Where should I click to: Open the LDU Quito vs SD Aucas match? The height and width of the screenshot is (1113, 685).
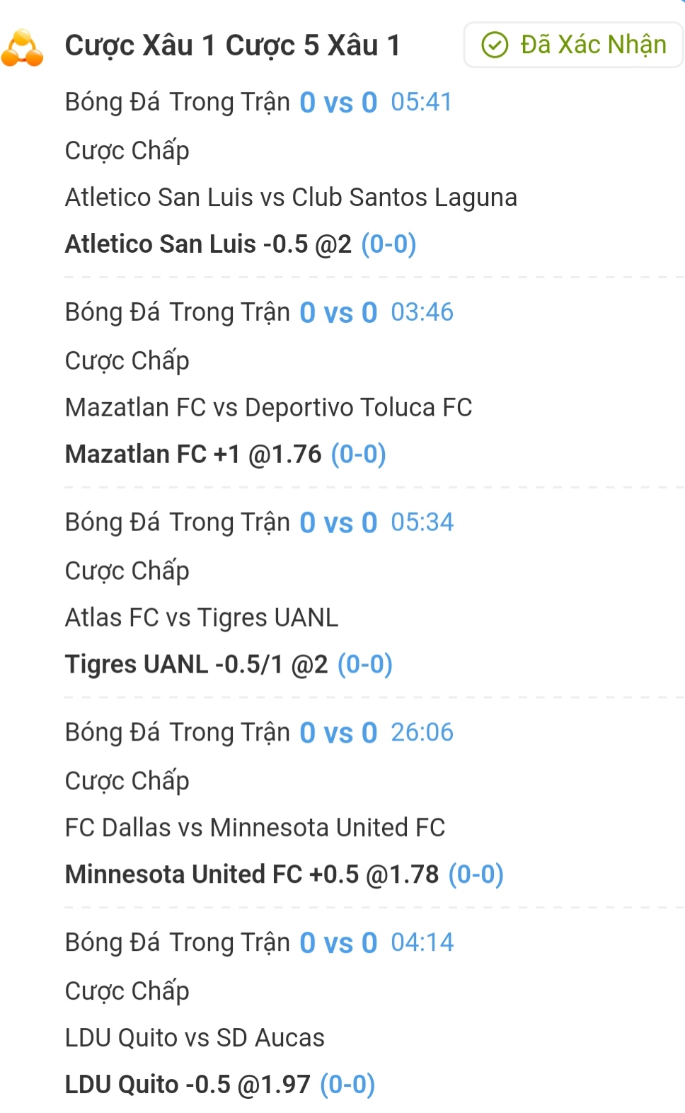pyautogui.click(x=195, y=1038)
